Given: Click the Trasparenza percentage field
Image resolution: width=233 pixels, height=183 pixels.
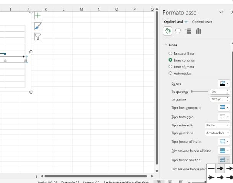Looking at the screenshot, I should point(218,92).
